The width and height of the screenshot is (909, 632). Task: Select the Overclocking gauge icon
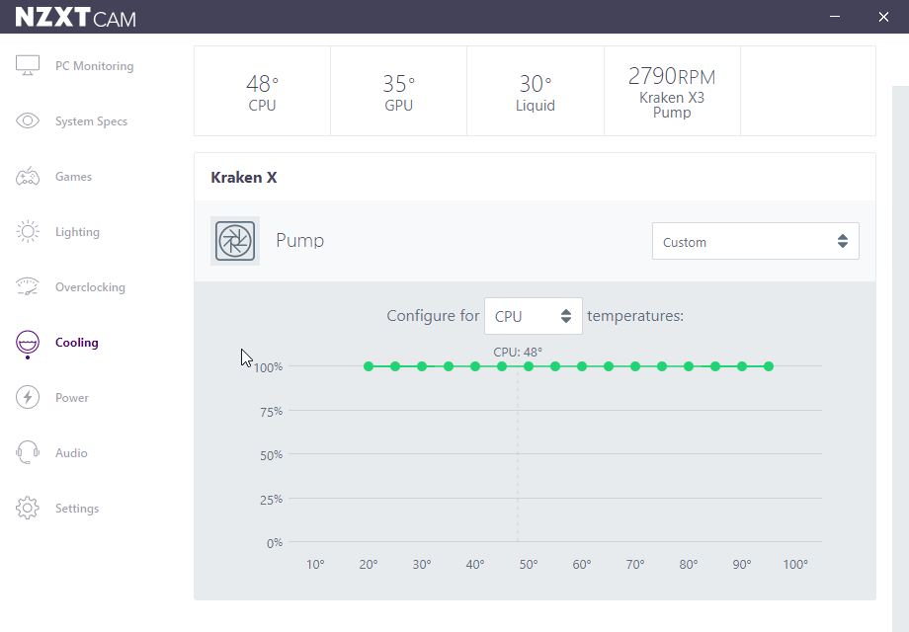pos(28,287)
